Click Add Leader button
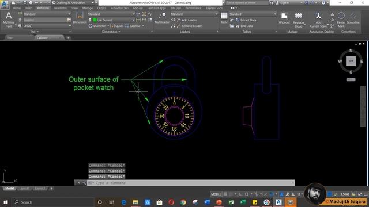Viewport: 369px width, 207px height. click(x=187, y=20)
